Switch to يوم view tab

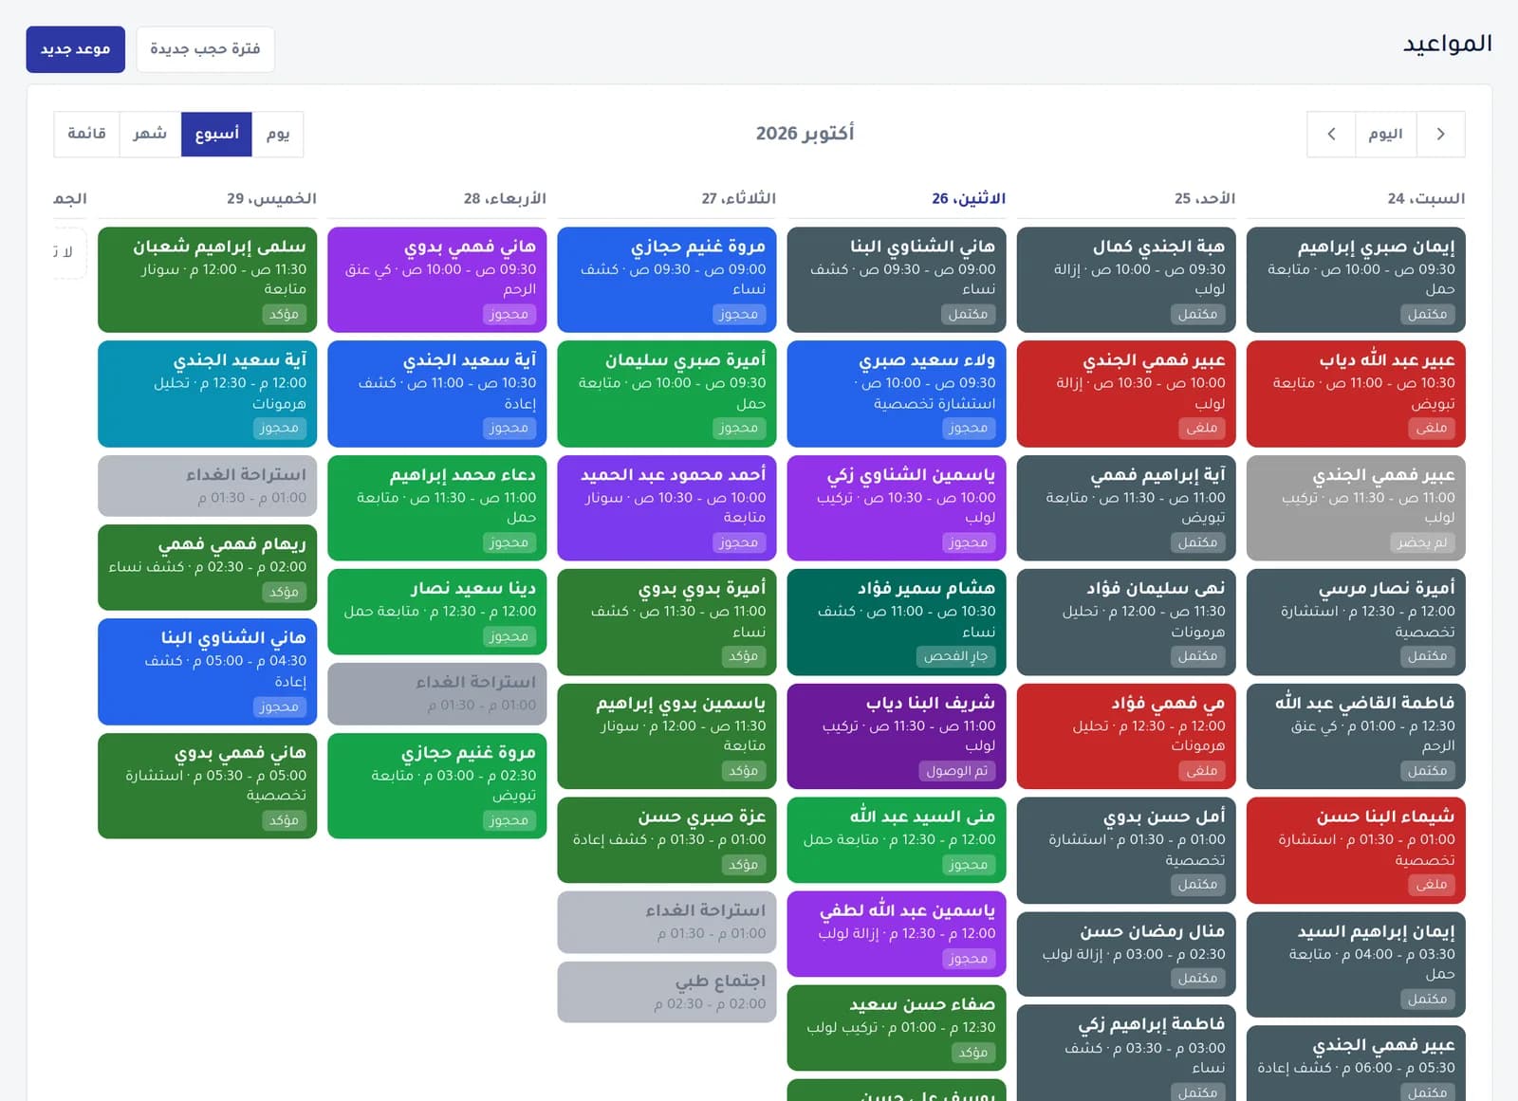coord(278,134)
